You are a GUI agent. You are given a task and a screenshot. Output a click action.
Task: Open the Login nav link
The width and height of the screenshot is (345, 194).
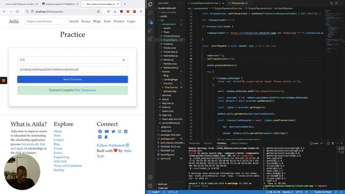click(x=131, y=22)
